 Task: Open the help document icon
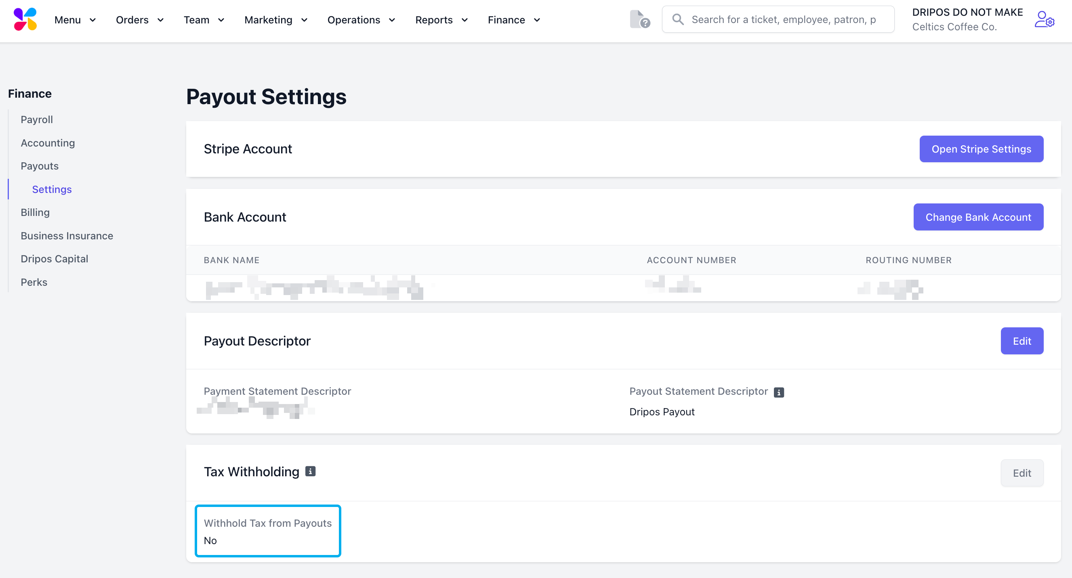coord(639,19)
